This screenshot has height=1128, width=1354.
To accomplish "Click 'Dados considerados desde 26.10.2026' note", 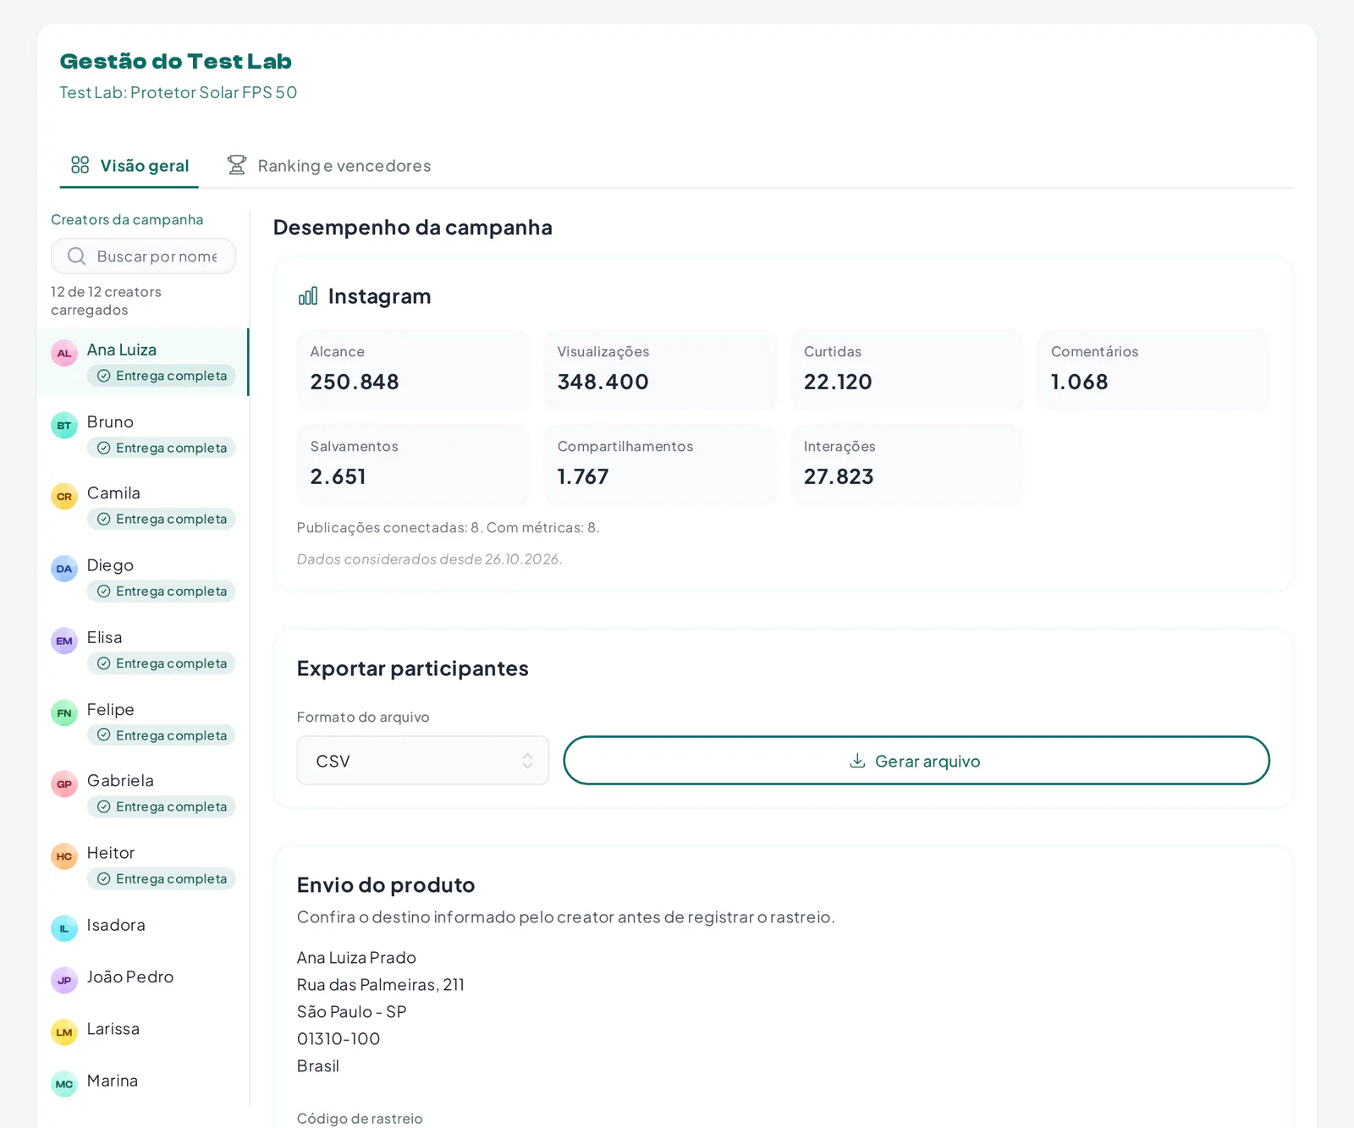I will point(429,558).
